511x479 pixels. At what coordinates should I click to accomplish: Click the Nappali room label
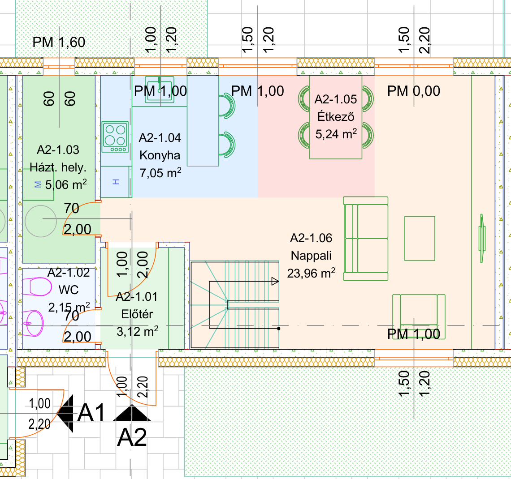click(x=311, y=256)
